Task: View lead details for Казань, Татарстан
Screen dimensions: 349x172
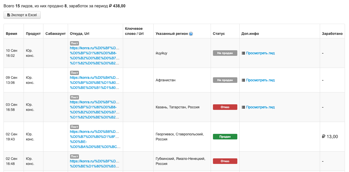Action: coord(260,107)
